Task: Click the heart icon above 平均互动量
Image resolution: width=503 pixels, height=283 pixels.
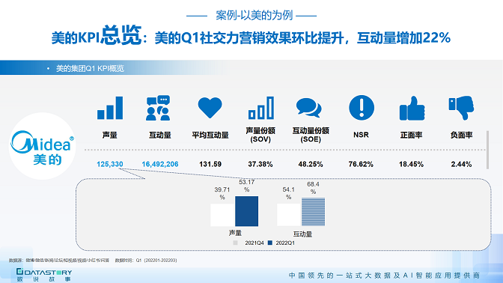Action: [210, 108]
